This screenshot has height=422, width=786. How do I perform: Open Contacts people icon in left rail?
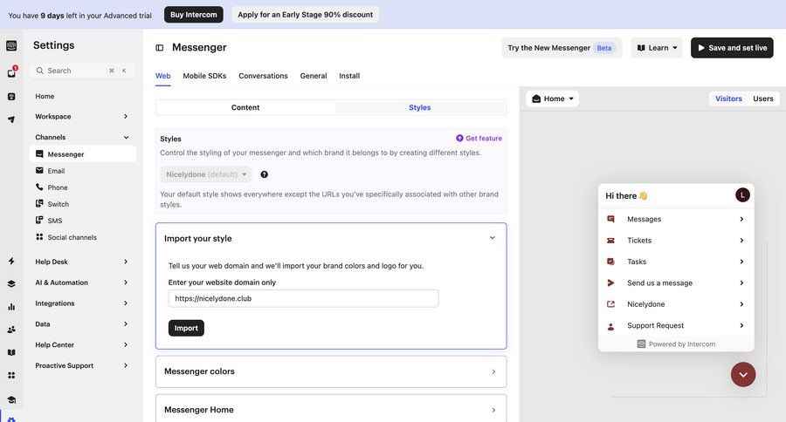click(11, 330)
